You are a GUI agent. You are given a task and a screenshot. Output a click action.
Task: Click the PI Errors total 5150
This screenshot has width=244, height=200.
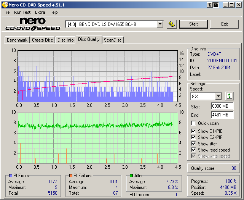tap(53, 193)
